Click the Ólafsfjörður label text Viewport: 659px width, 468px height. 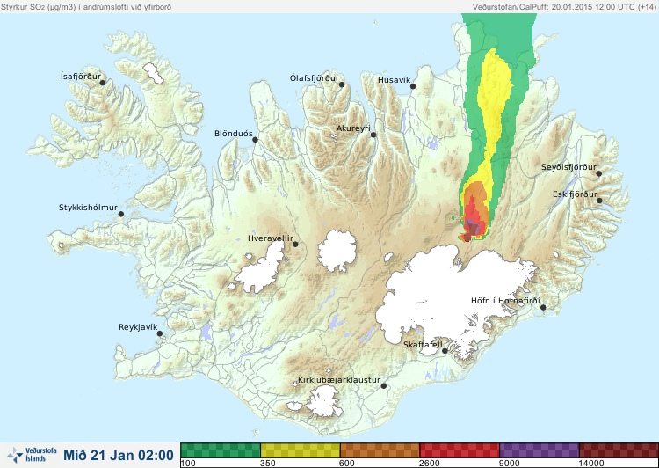coord(315,78)
